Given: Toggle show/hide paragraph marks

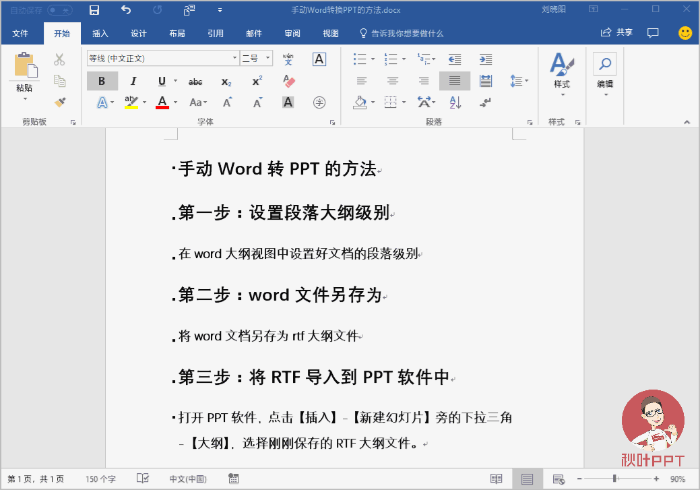Looking at the screenshot, I should pos(486,102).
